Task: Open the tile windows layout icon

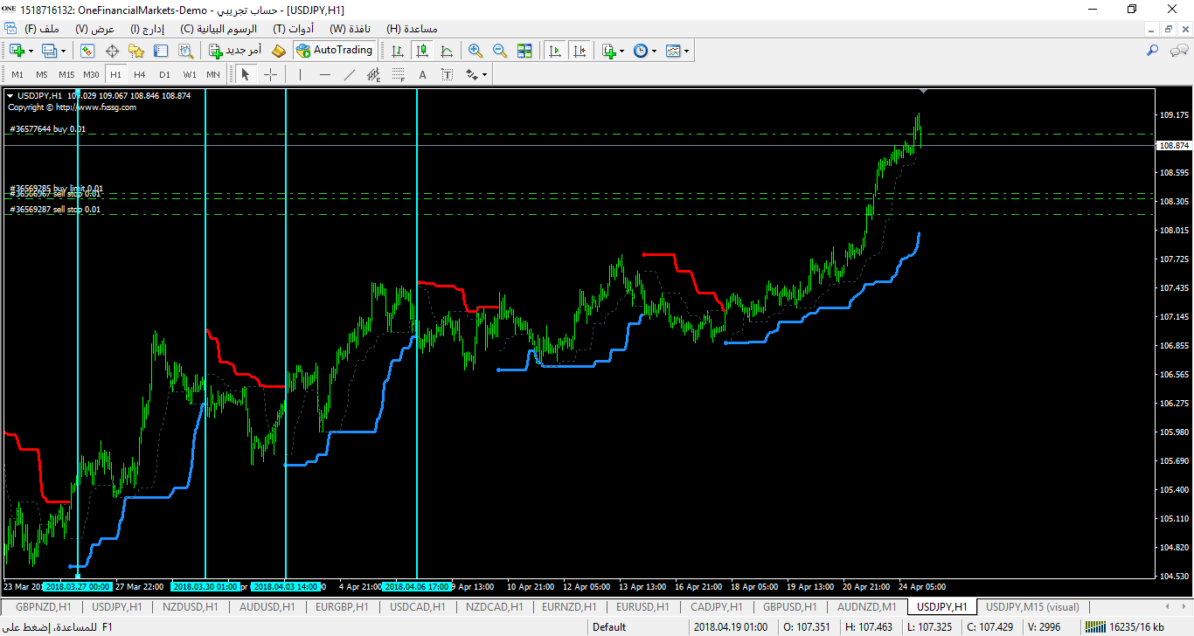Action: tap(524, 51)
